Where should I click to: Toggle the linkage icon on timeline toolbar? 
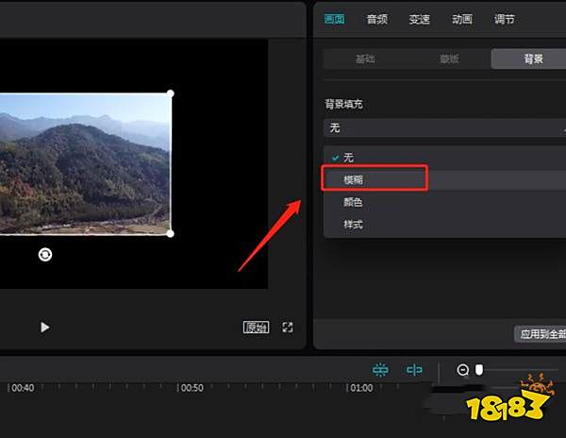[380, 370]
